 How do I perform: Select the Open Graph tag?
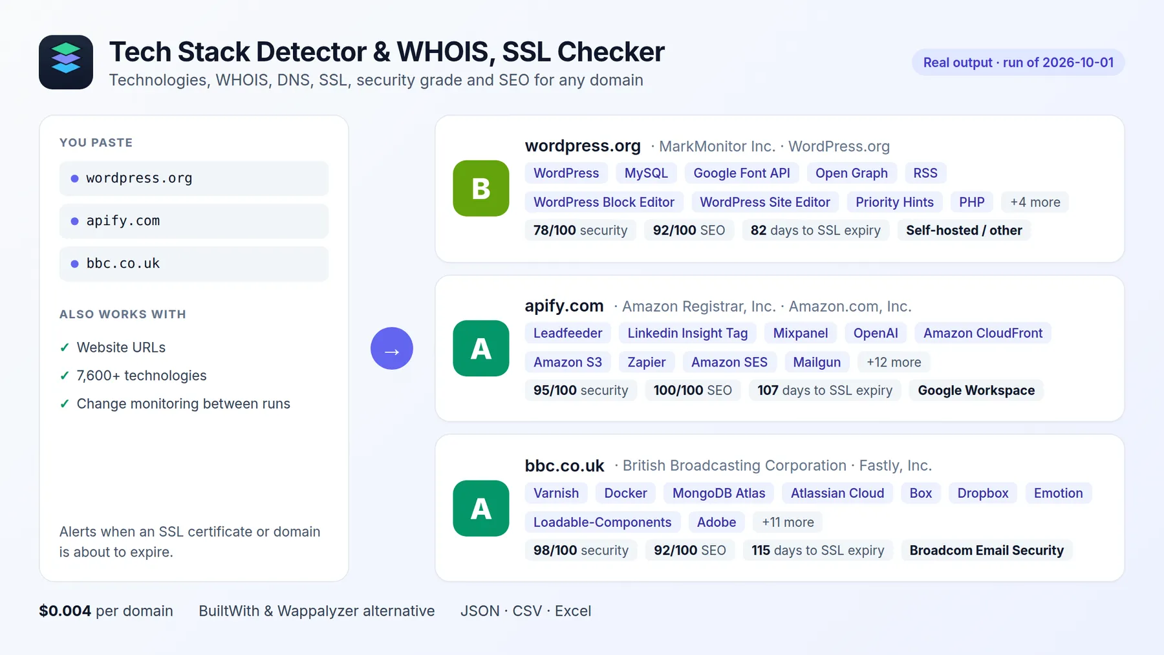pos(852,173)
